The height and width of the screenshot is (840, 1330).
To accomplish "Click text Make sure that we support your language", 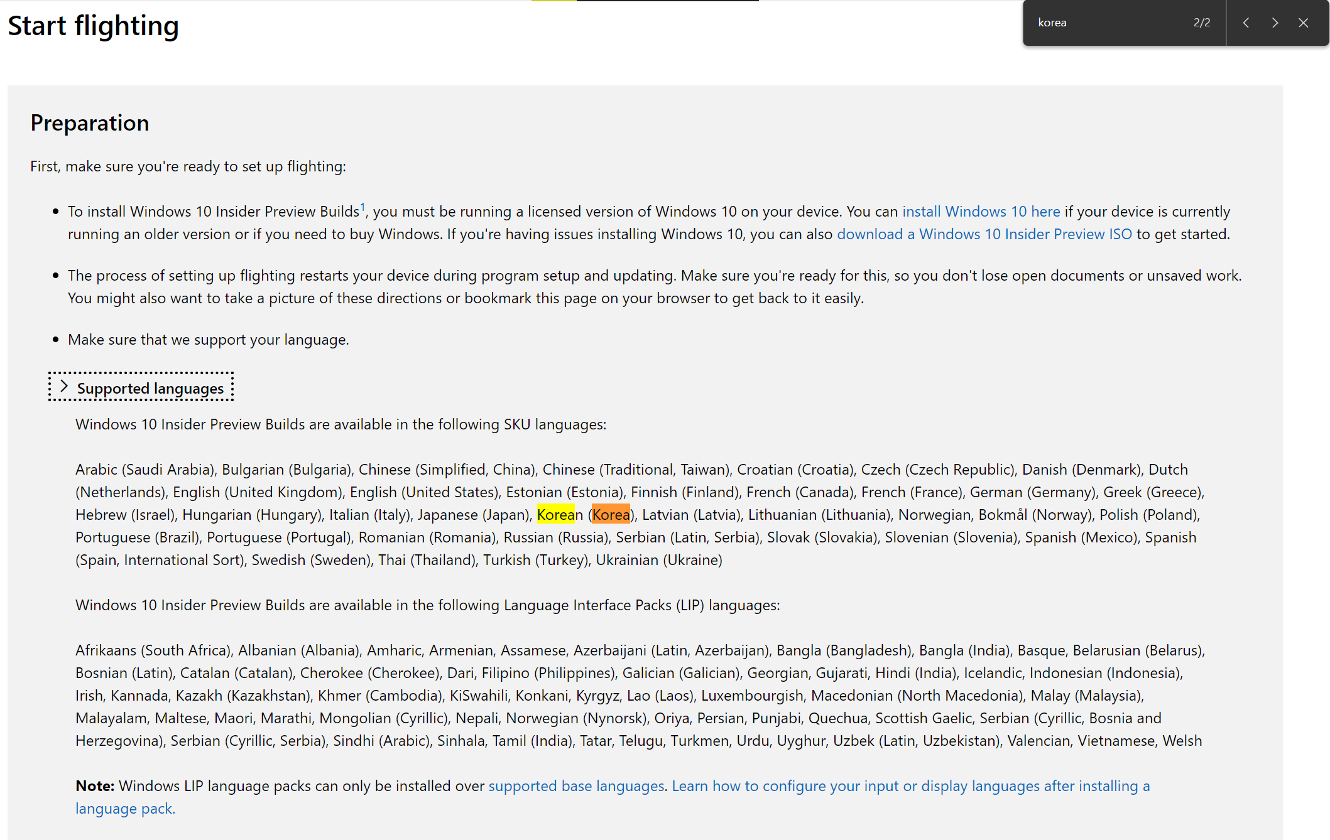I will tap(209, 340).
